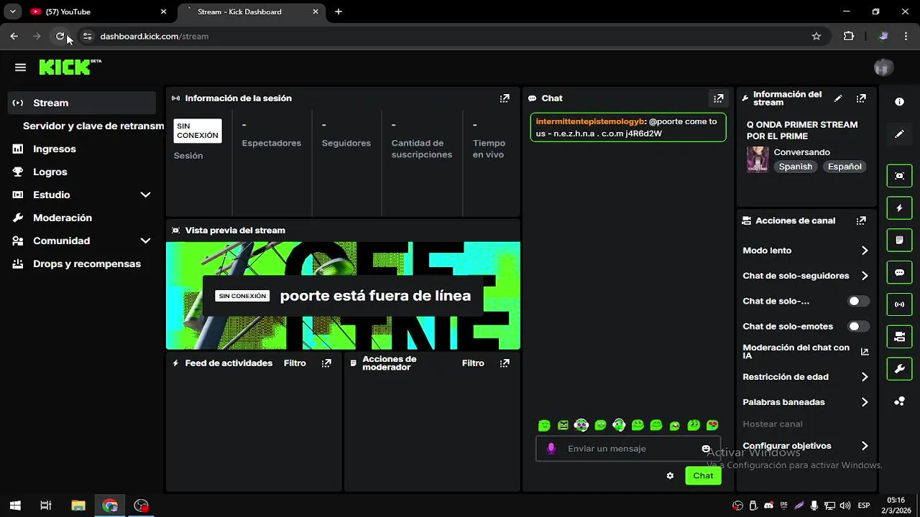Open File Explorer from taskbar
This screenshot has height=517, width=920.
[78, 506]
